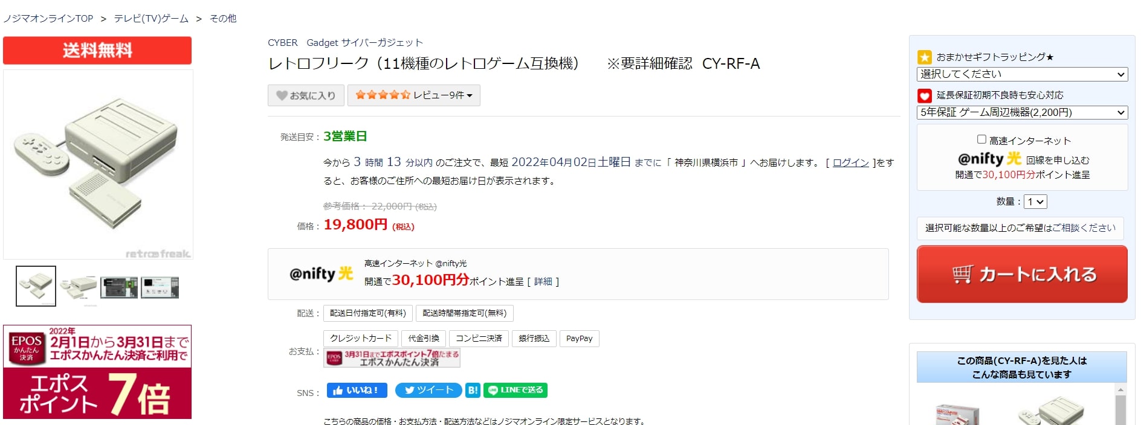Click the Twitter ツイート button
Screen dimensions: 1141x425
(428, 390)
